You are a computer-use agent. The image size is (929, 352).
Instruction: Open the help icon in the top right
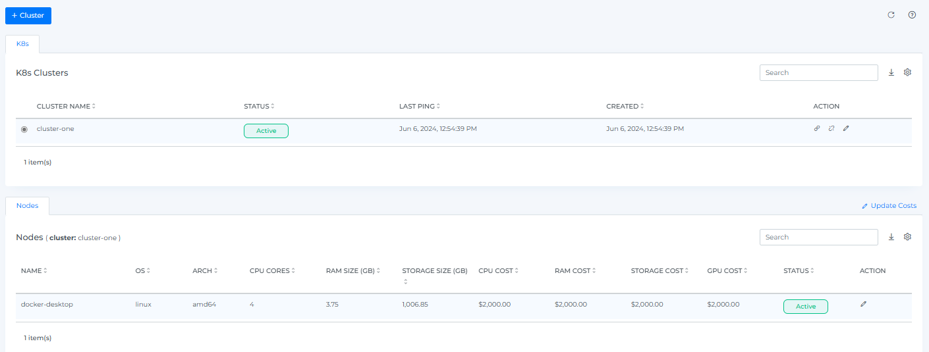coord(912,15)
